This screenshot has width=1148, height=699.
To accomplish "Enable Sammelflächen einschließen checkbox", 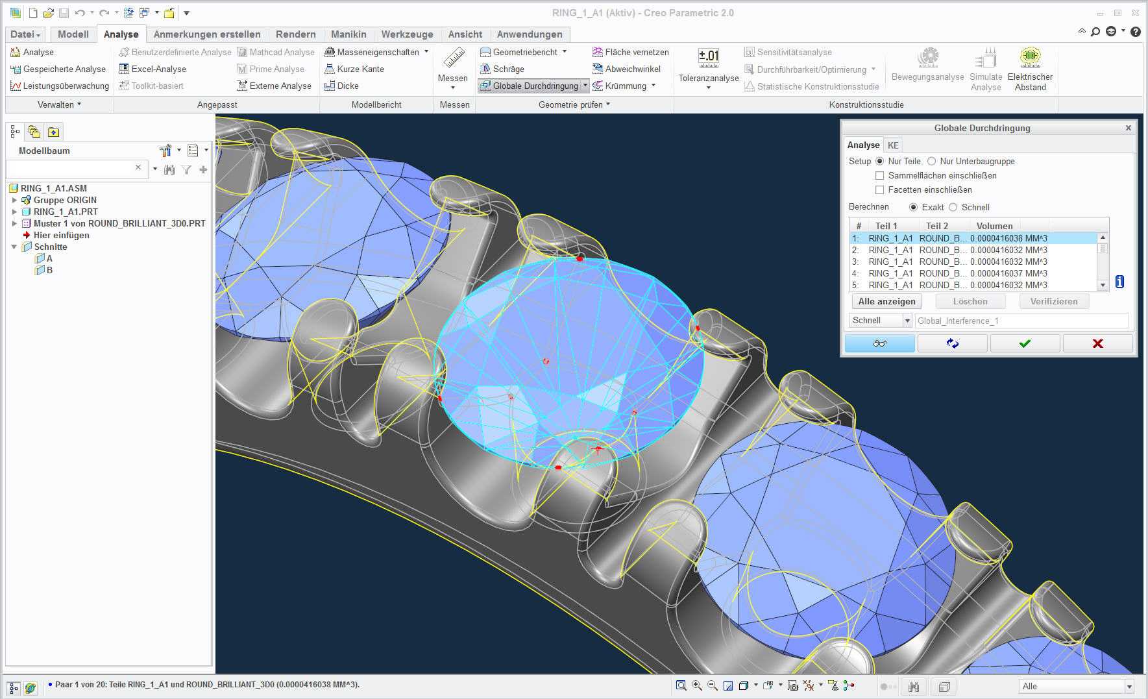I will 879,175.
